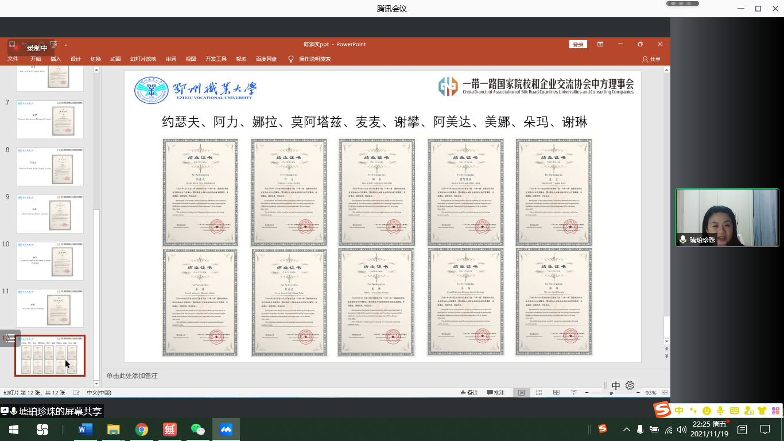Select slide 11 thumbnail
This screenshot has height=441, width=784.
click(x=49, y=308)
